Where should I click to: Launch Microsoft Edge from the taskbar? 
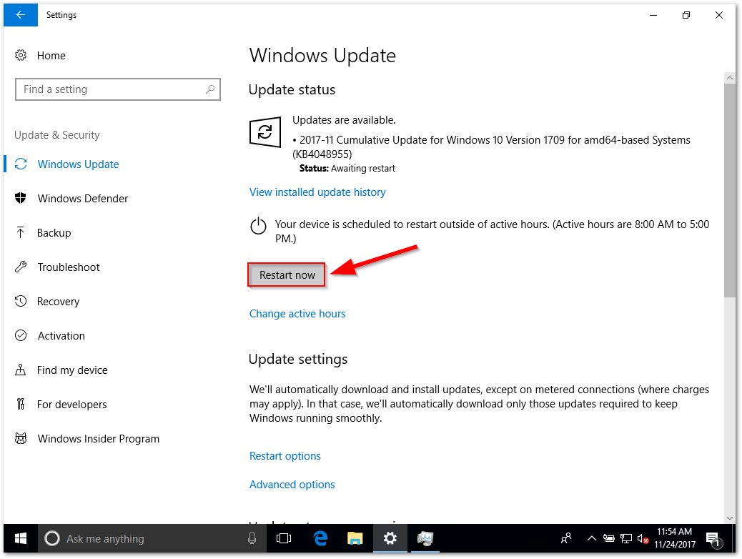point(320,538)
